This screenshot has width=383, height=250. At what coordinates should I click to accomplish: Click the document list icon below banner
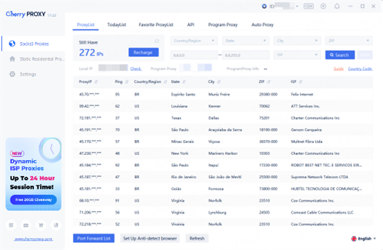(x=56, y=225)
